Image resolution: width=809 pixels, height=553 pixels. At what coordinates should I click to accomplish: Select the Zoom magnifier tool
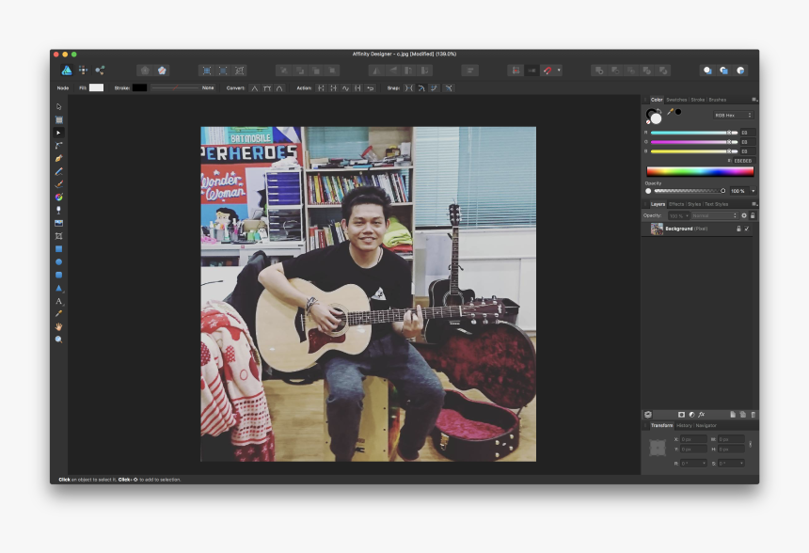point(58,339)
